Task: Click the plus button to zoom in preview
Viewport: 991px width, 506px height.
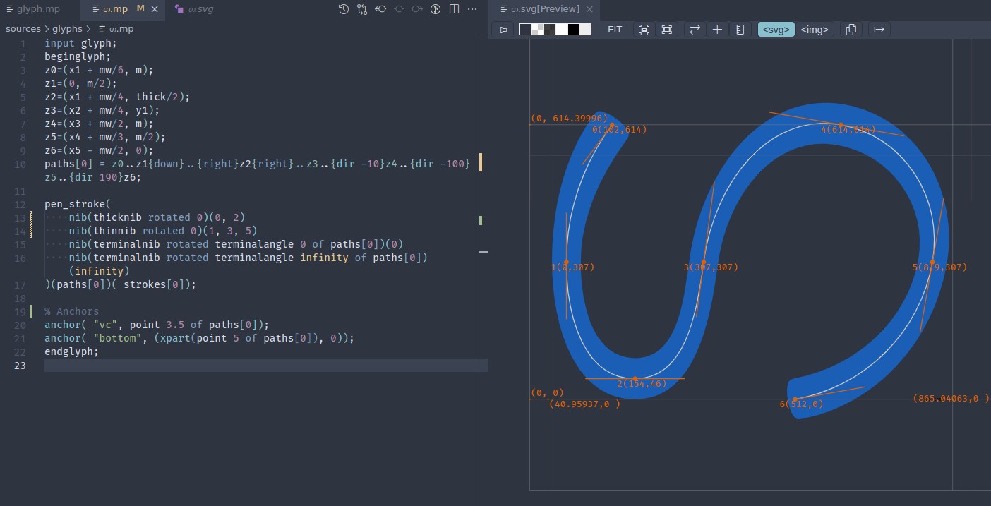Action: point(717,29)
